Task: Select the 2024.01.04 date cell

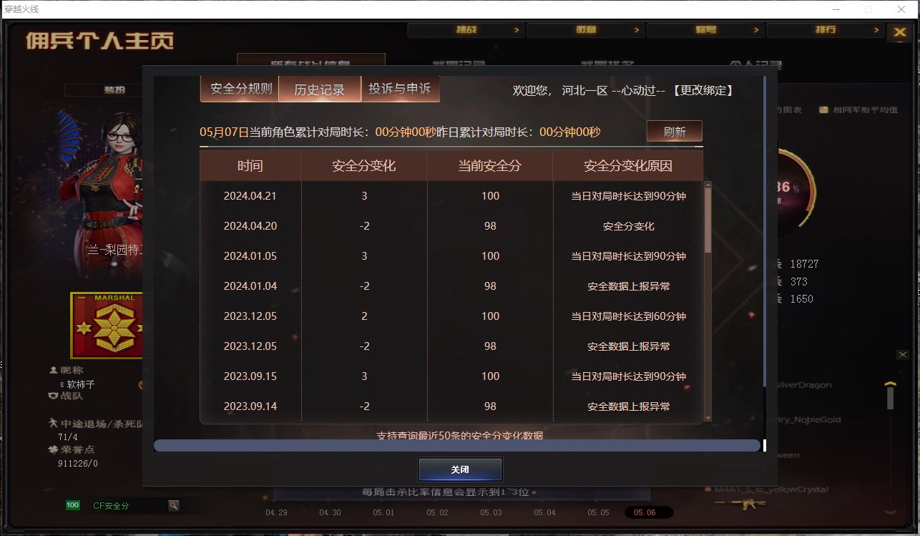Action: click(x=250, y=286)
